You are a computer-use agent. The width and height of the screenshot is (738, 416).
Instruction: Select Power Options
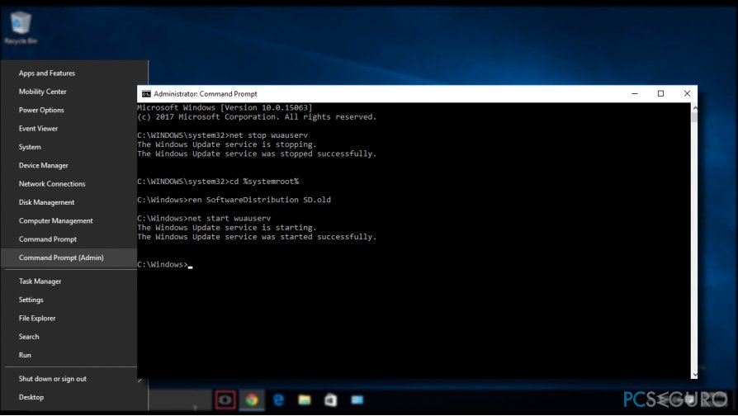pyautogui.click(x=41, y=110)
